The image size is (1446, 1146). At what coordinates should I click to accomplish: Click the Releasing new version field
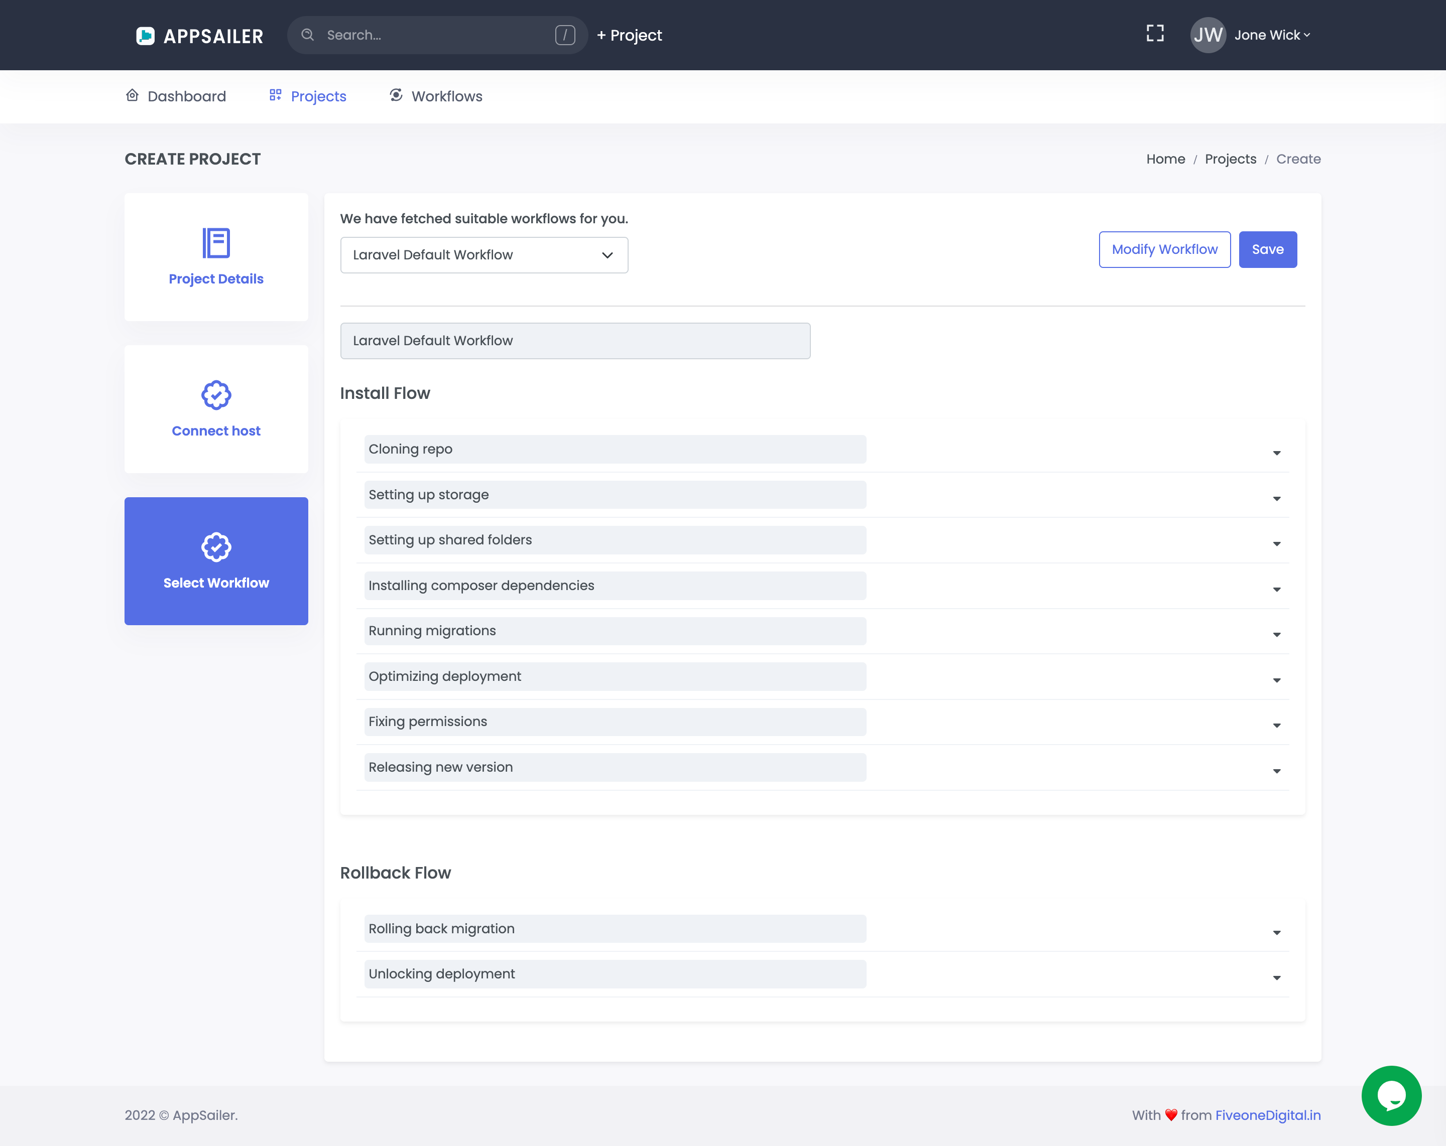point(615,767)
